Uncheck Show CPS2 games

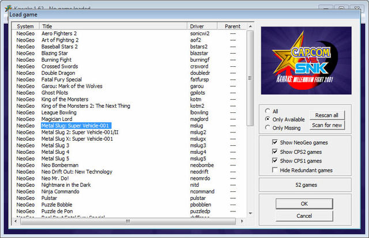point(275,151)
